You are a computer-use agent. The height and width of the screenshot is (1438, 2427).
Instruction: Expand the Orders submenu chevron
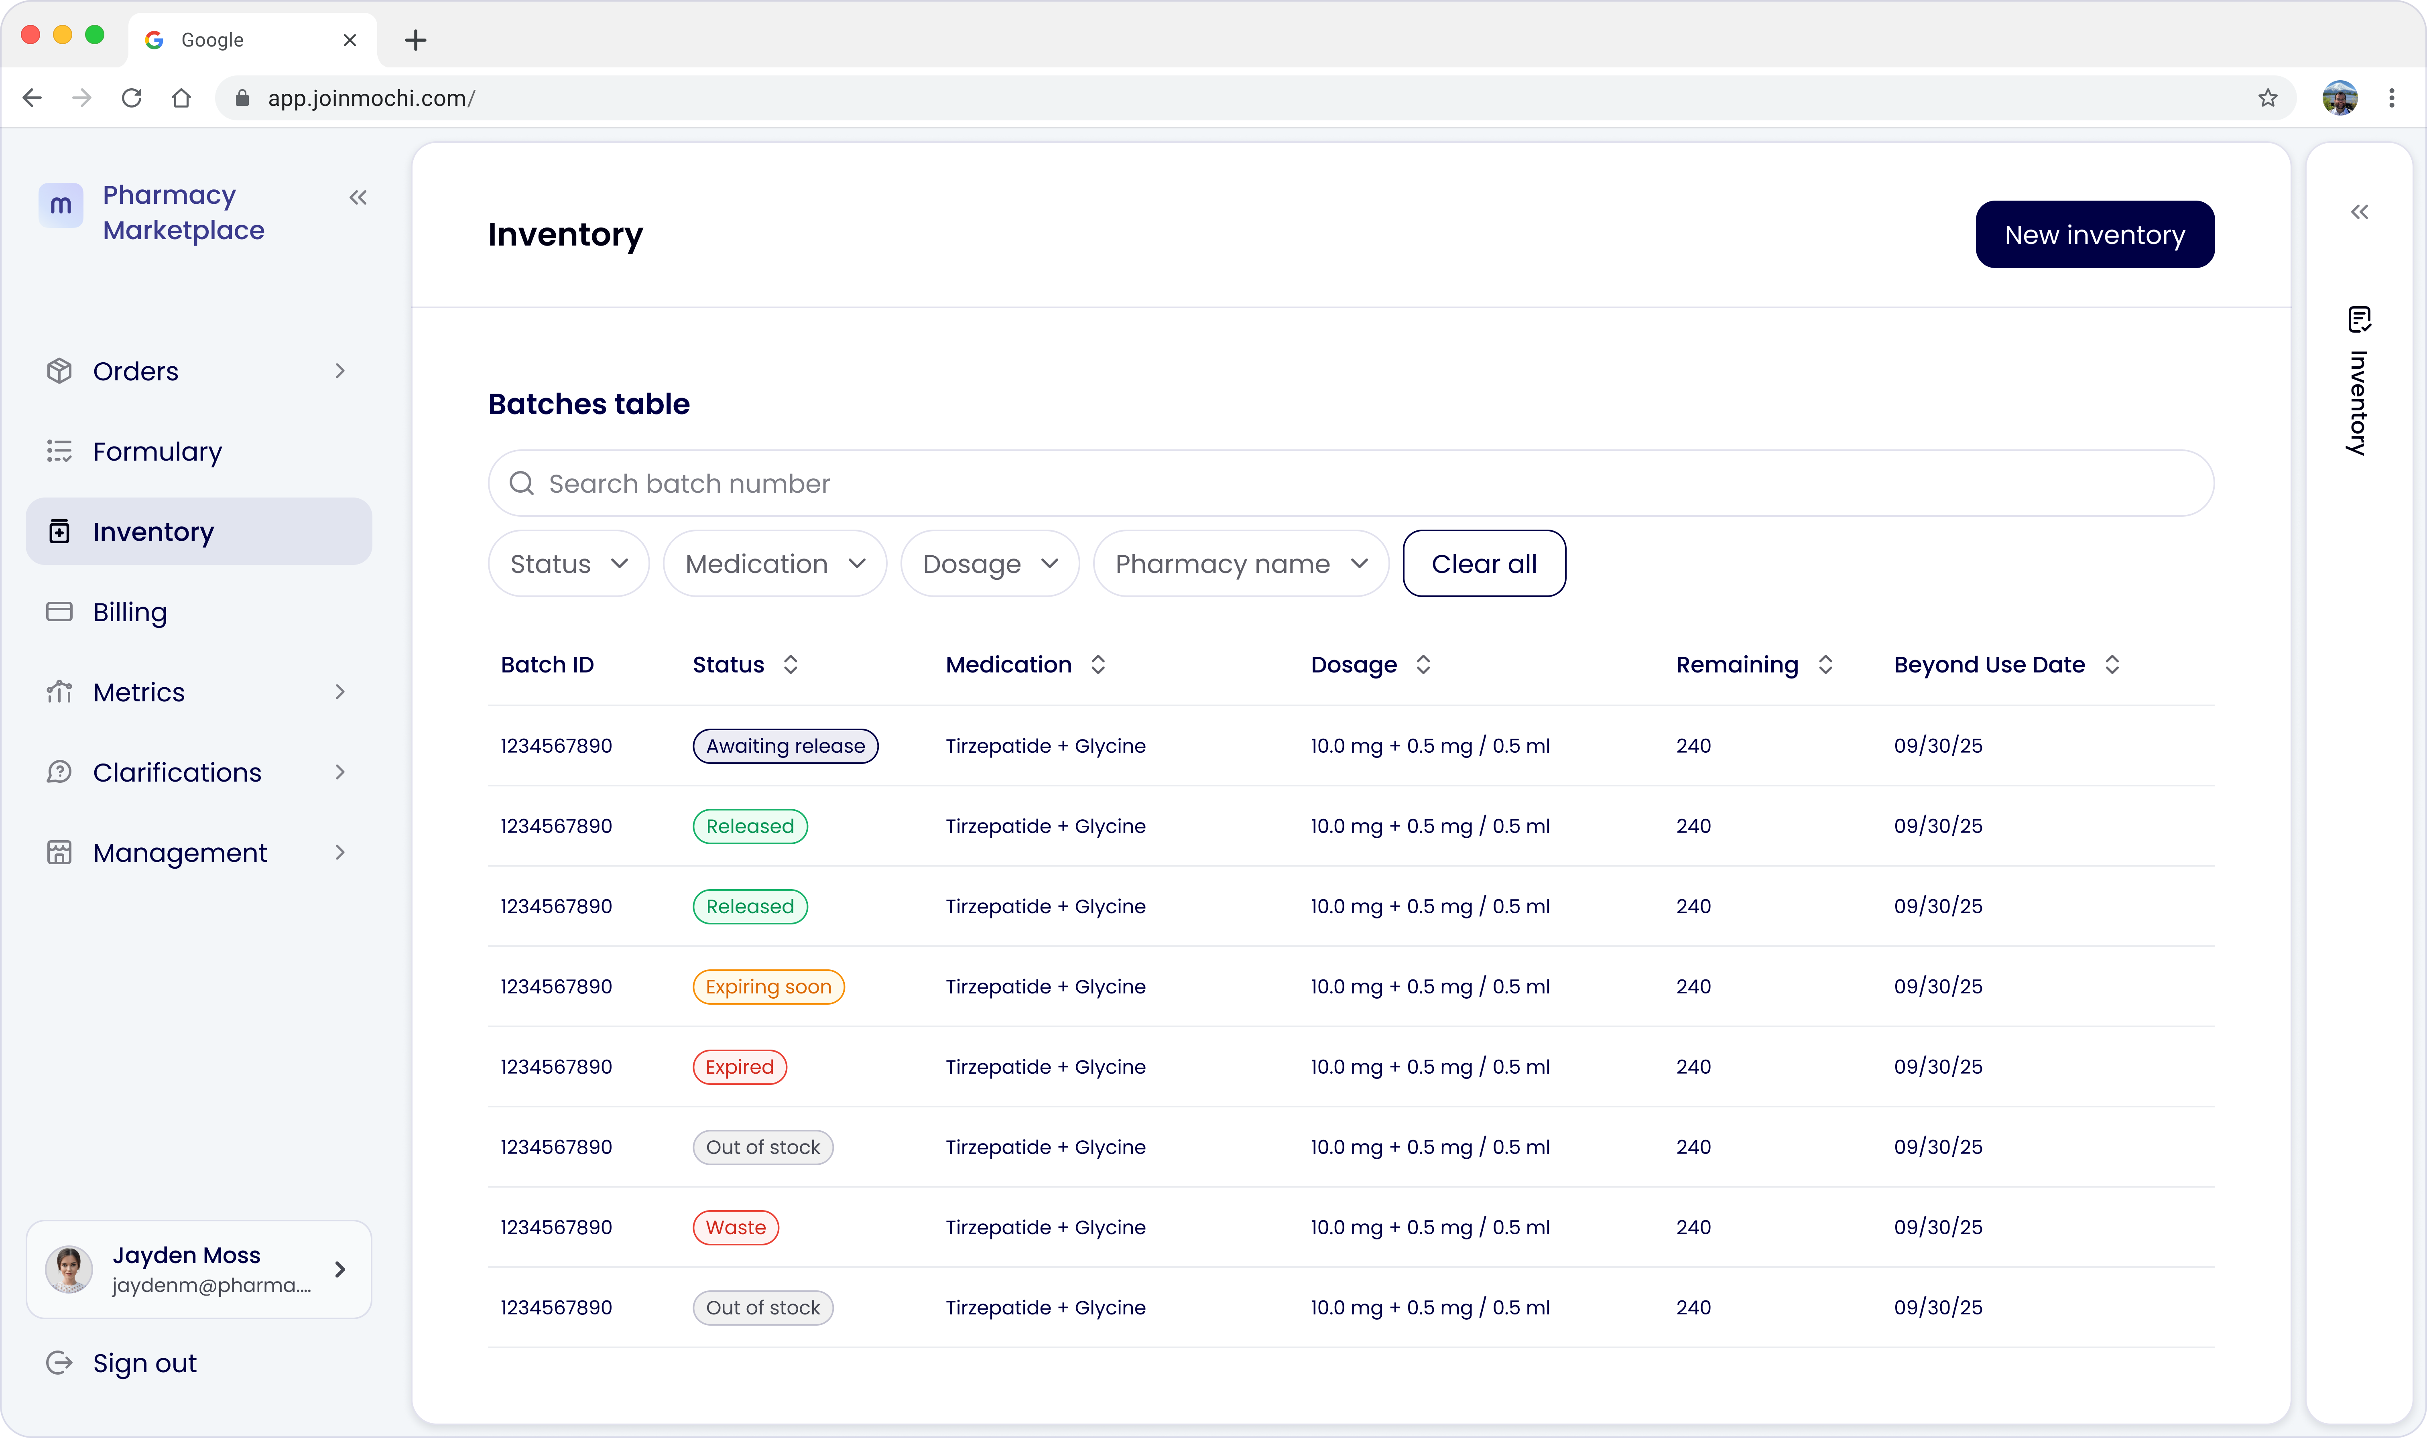pos(340,371)
